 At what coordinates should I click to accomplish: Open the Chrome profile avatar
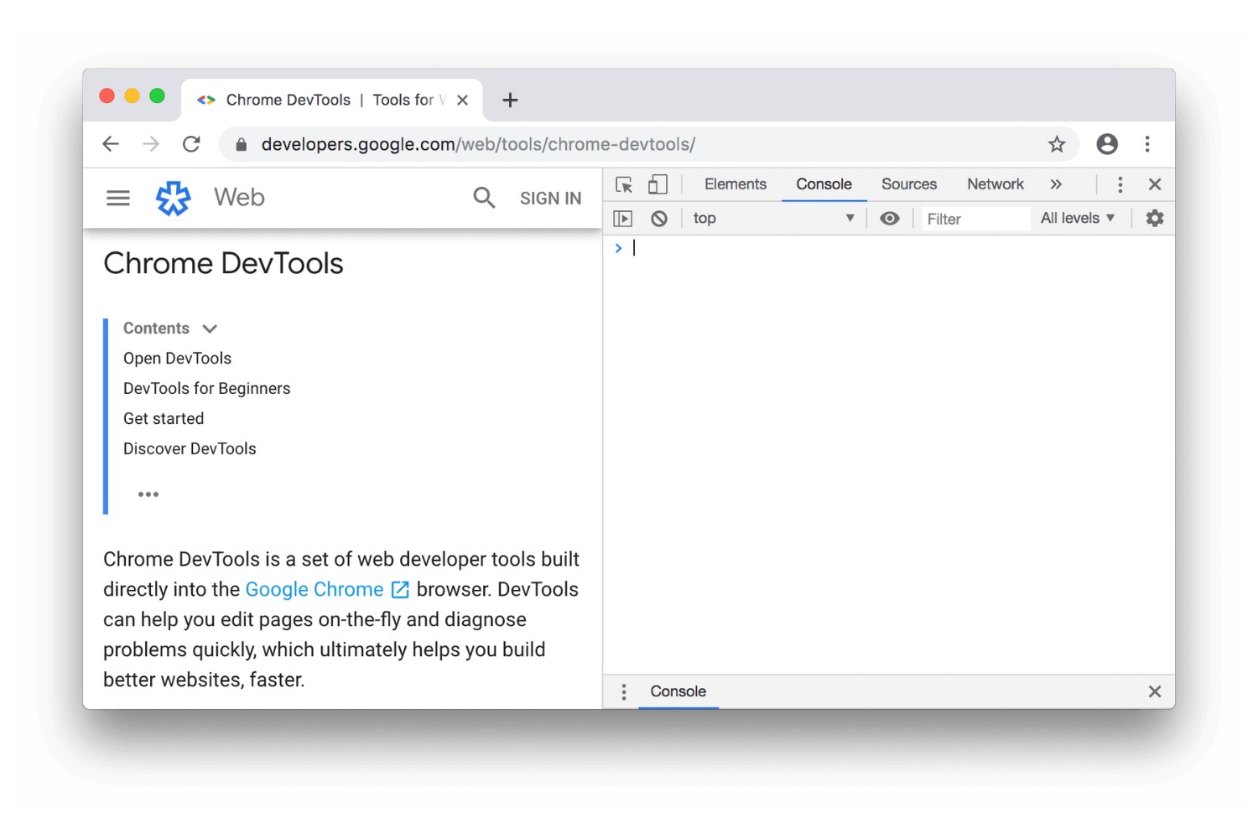[x=1107, y=144]
